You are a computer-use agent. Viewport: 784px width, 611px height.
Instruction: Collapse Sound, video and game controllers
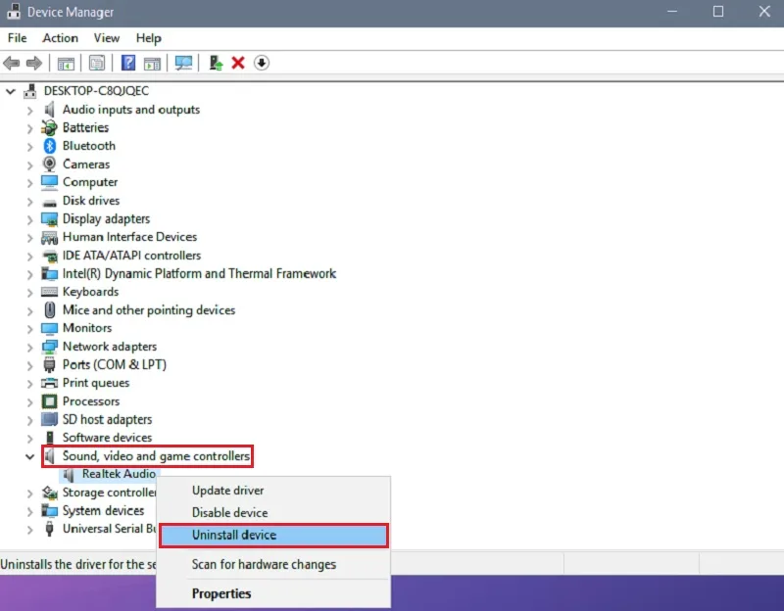[x=29, y=456]
